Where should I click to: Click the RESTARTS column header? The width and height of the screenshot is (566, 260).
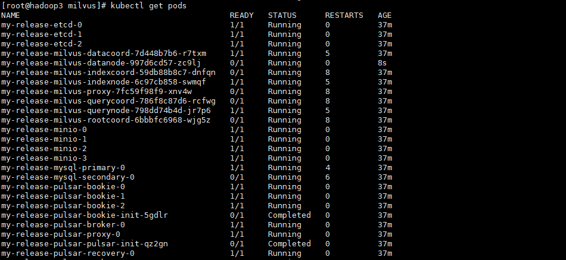pyautogui.click(x=344, y=15)
